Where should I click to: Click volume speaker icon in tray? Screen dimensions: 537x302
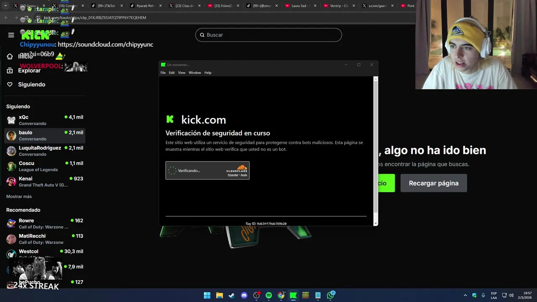coord(511,295)
